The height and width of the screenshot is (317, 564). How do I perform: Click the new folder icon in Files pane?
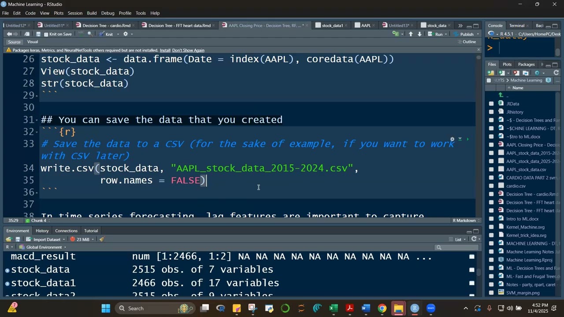(x=490, y=73)
